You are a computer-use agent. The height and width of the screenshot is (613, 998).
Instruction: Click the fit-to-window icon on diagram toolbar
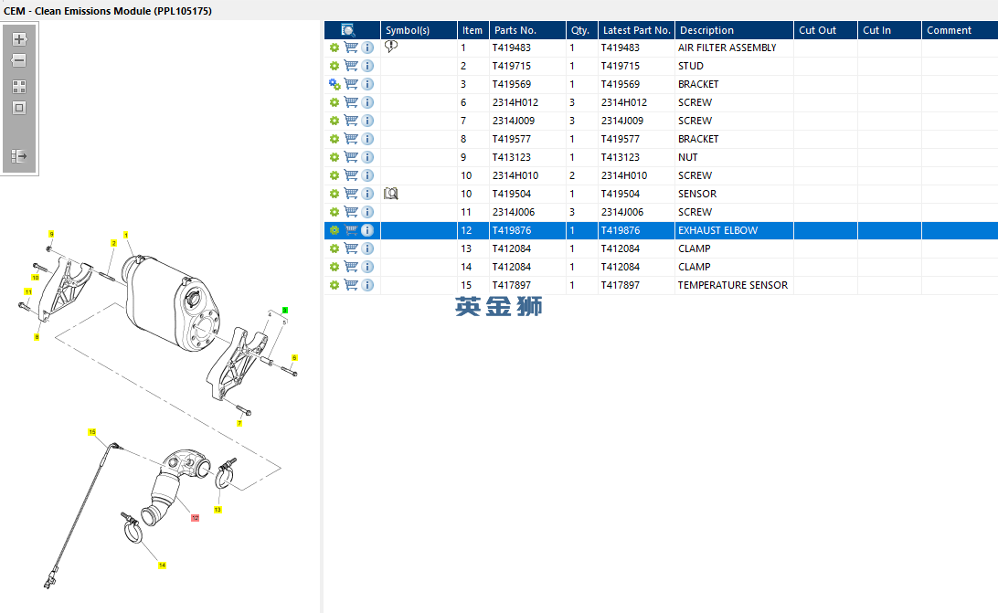[x=19, y=108]
